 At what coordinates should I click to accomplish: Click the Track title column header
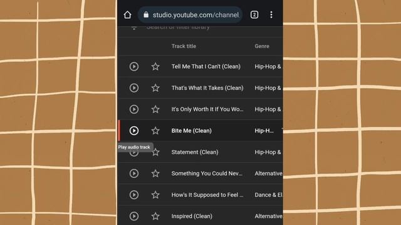coord(184,46)
